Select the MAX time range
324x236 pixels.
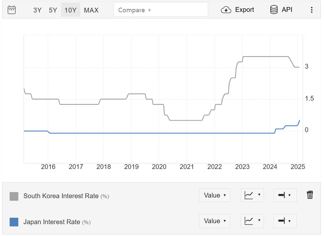point(91,10)
